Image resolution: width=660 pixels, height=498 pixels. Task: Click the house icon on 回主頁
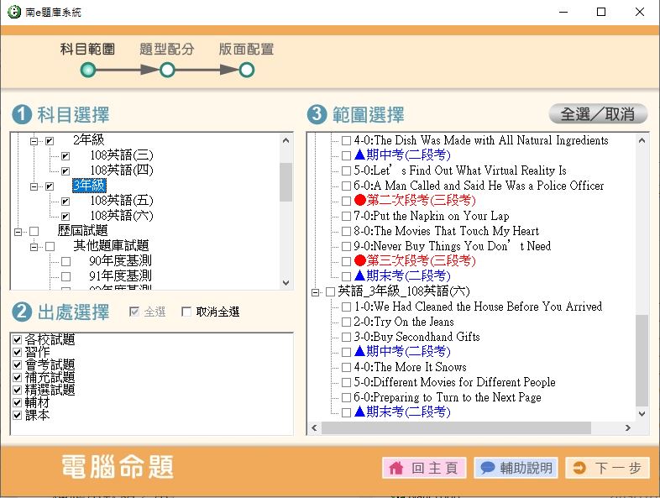point(396,469)
